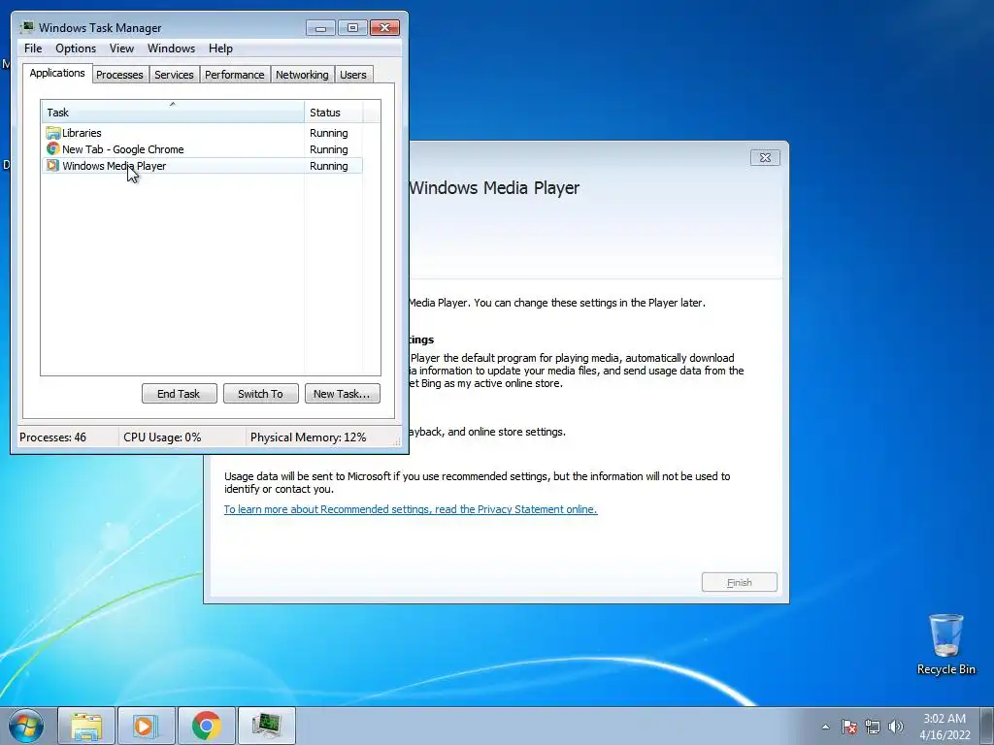Viewport: 994px width, 745px height.
Task: Switch to the Networking tab
Action: click(x=302, y=75)
